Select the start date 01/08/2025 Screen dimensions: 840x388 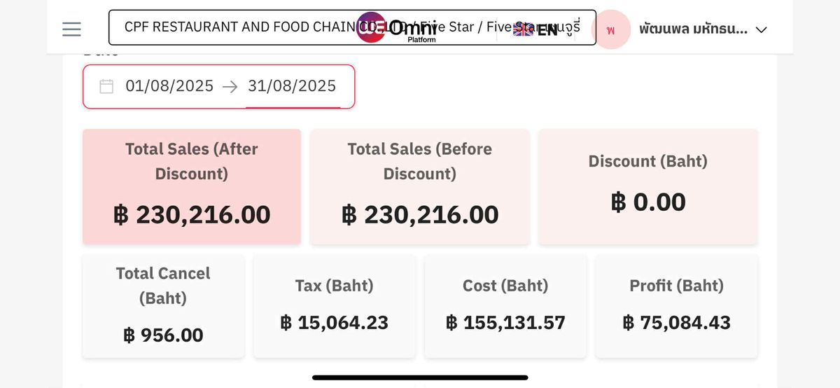coord(169,86)
